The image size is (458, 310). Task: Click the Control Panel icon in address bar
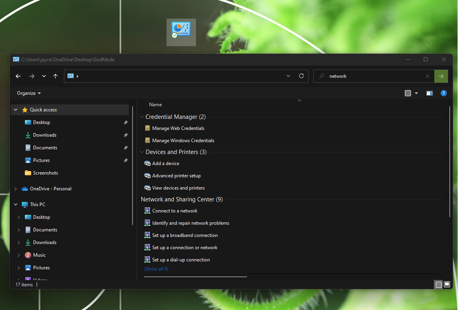click(x=70, y=76)
